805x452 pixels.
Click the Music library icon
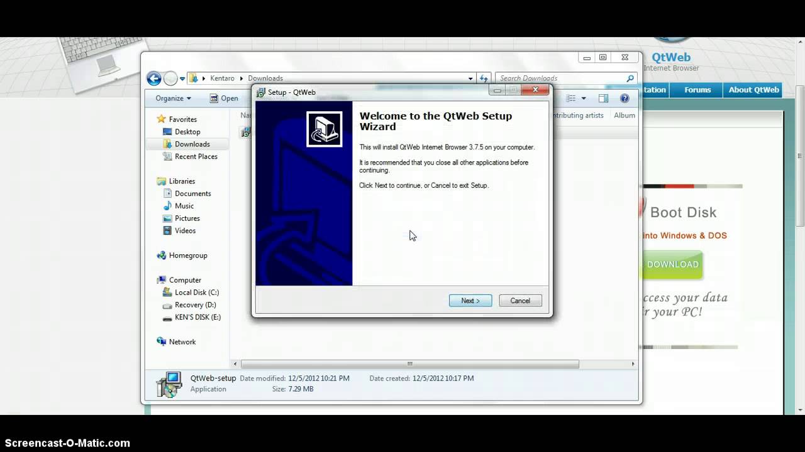click(x=167, y=206)
